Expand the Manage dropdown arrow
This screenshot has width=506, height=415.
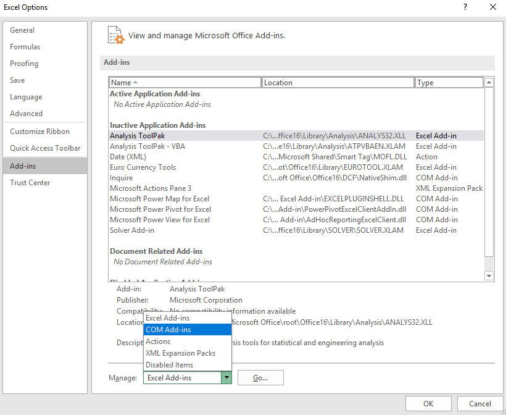pyautogui.click(x=226, y=378)
